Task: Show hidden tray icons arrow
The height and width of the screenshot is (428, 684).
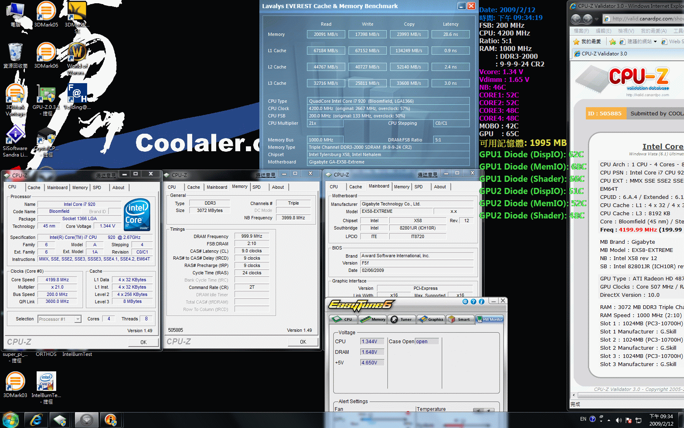Action: tap(609, 420)
